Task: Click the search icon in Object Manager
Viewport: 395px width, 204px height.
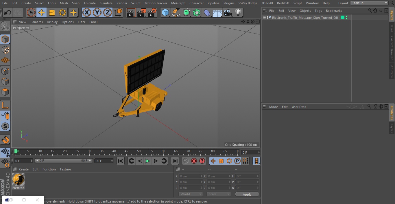Action: pyautogui.click(x=370, y=10)
